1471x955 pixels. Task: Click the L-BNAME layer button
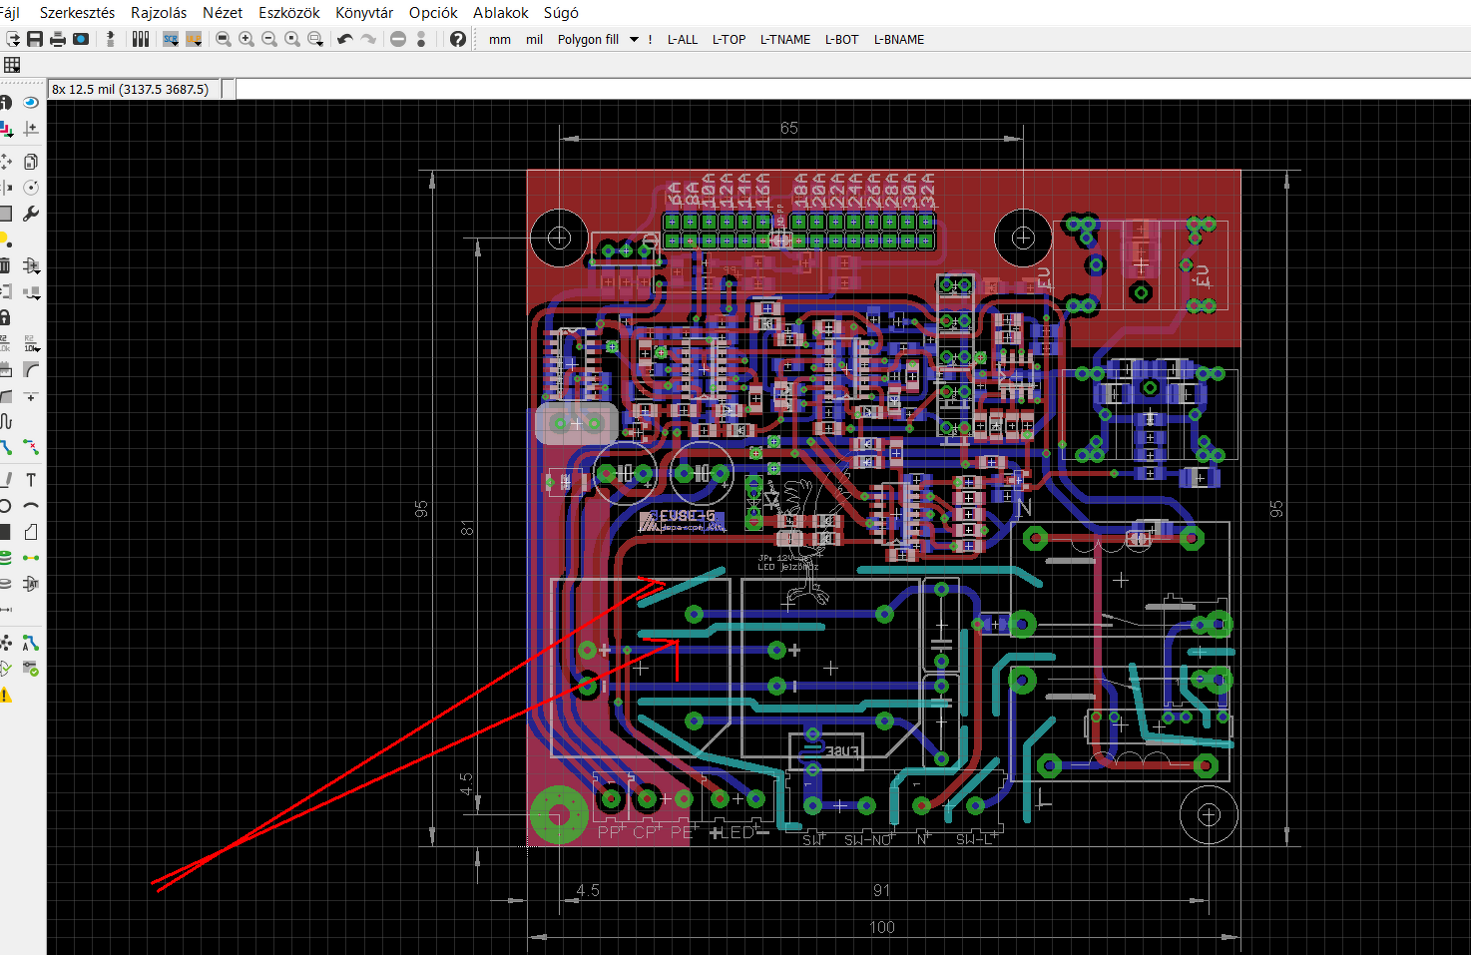899,40
